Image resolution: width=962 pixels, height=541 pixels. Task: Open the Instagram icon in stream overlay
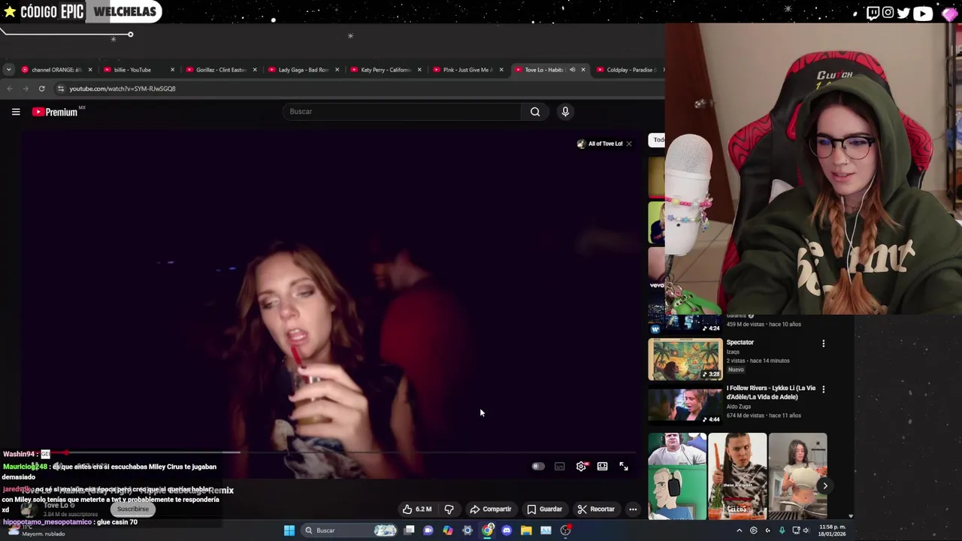coord(888,13)
